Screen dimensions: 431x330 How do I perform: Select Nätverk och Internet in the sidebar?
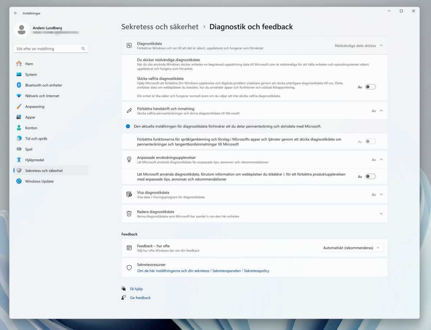(51, 96)
